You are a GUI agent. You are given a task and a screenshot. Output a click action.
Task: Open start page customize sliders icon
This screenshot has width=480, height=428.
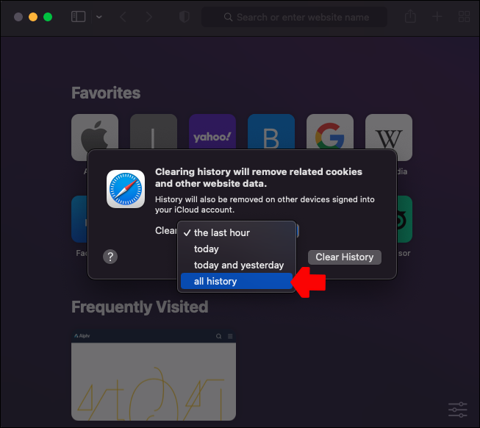click(458, 410)
